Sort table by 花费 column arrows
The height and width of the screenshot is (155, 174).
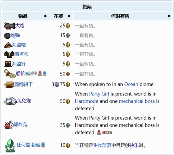[69, 16]
